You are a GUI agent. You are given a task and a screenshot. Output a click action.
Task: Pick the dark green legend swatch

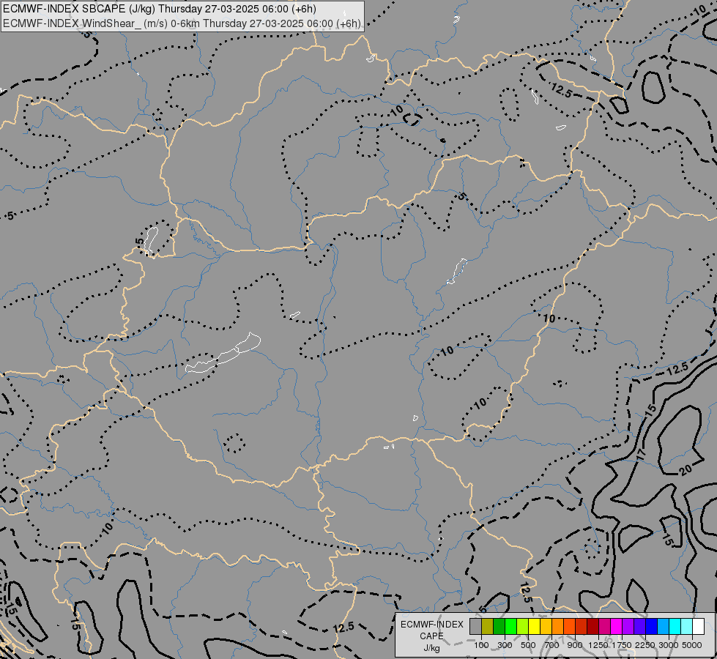[x=499, y=626]
